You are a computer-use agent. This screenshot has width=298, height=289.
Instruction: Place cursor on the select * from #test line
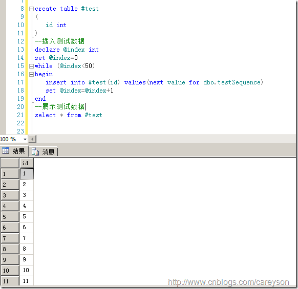click(x=69, y=115)
